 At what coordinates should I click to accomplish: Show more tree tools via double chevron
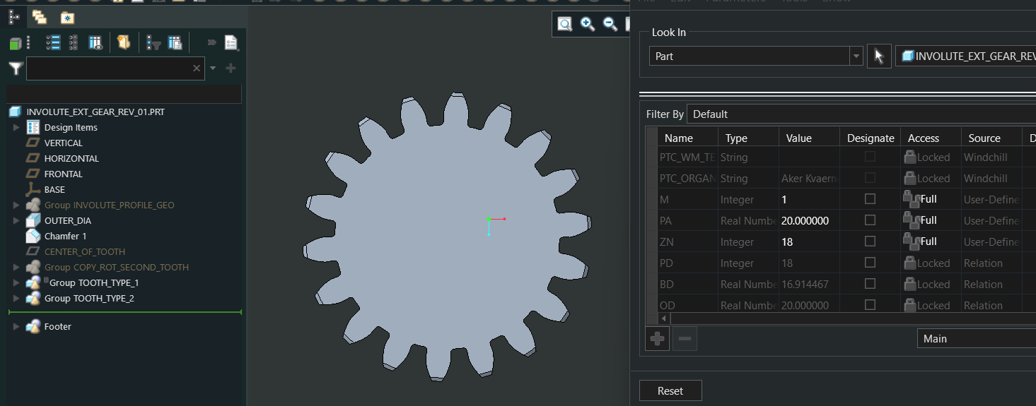(211, 43)
